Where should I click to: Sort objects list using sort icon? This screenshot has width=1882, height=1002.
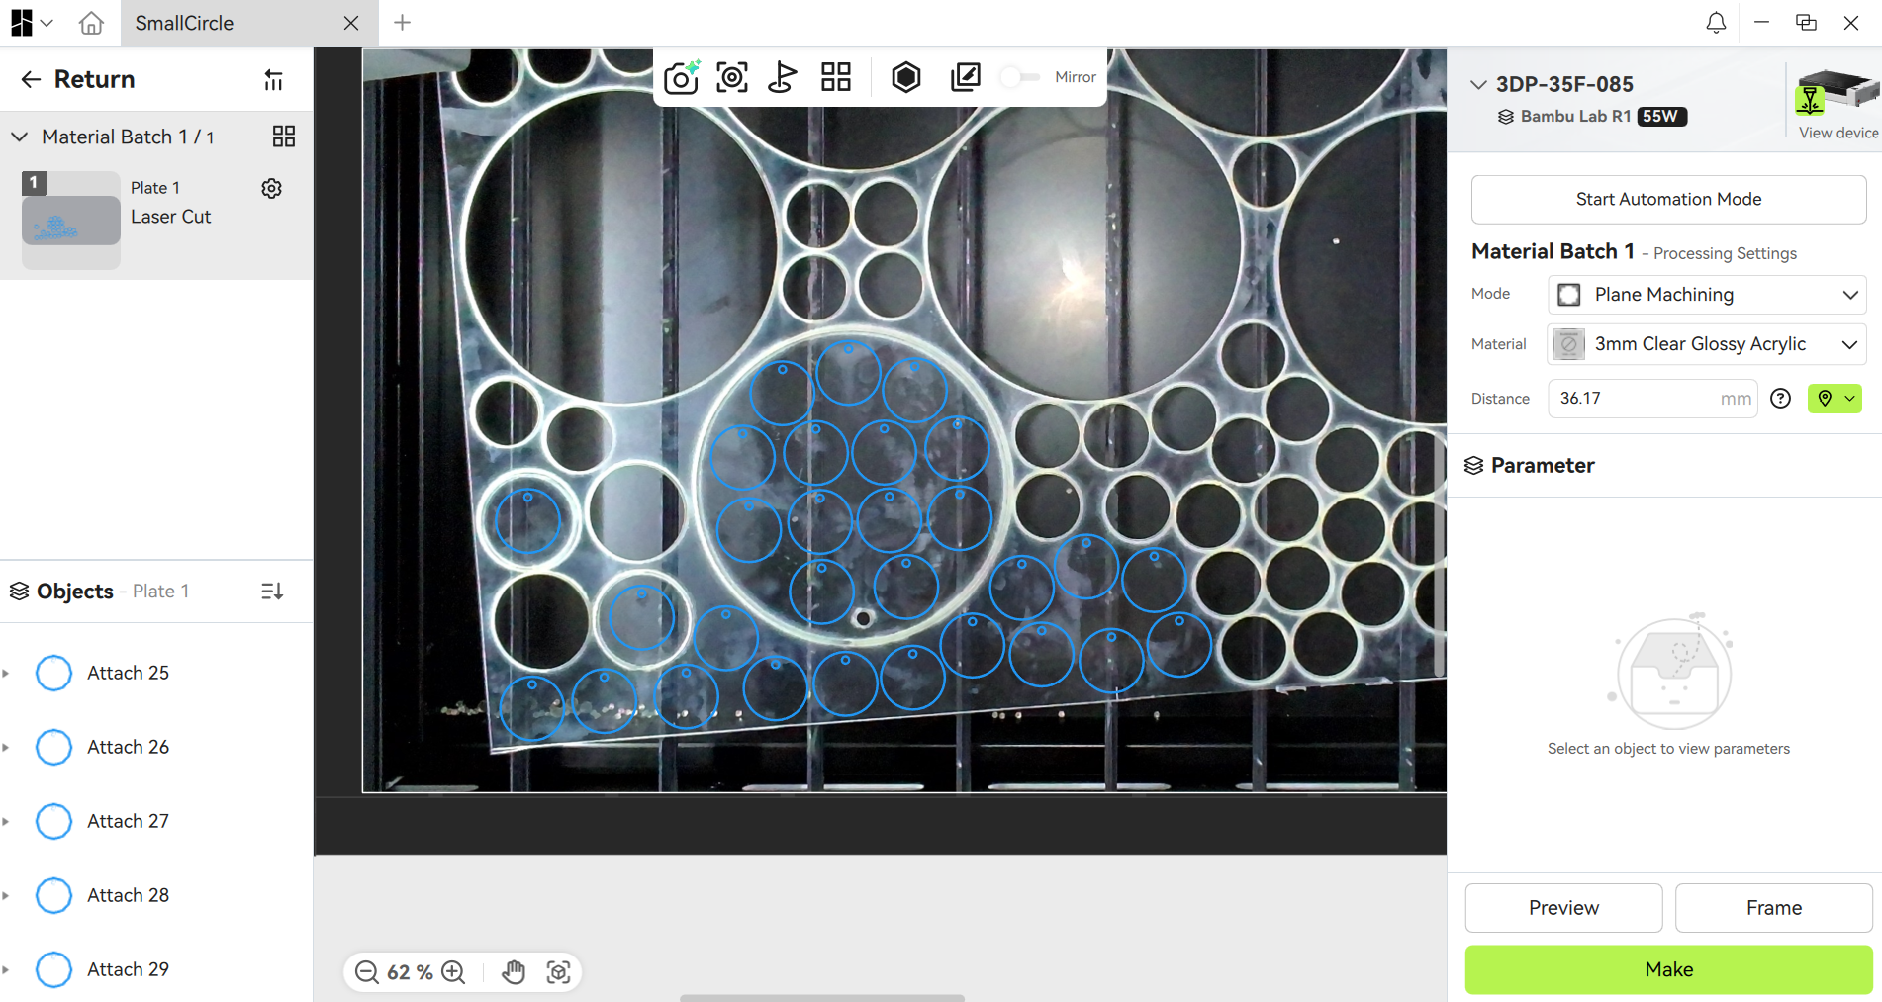272,592
